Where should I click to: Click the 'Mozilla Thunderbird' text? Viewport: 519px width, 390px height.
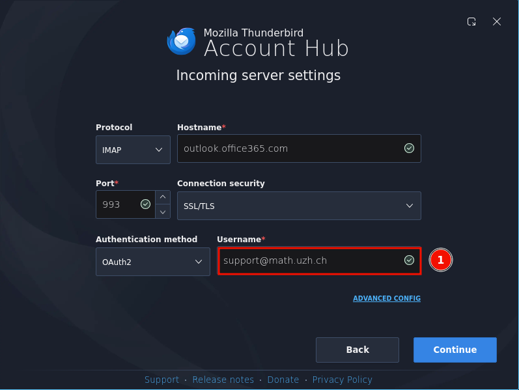[253, 33]
